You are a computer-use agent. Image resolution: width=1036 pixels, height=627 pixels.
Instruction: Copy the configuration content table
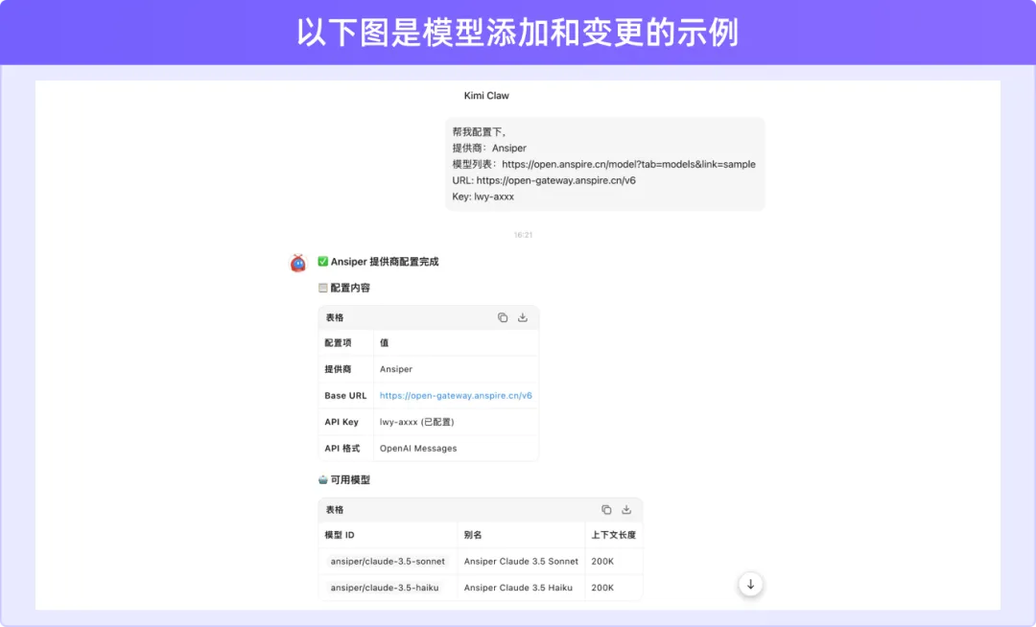(502, 317)
